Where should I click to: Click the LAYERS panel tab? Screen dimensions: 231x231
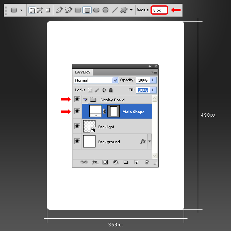[82, 72]
